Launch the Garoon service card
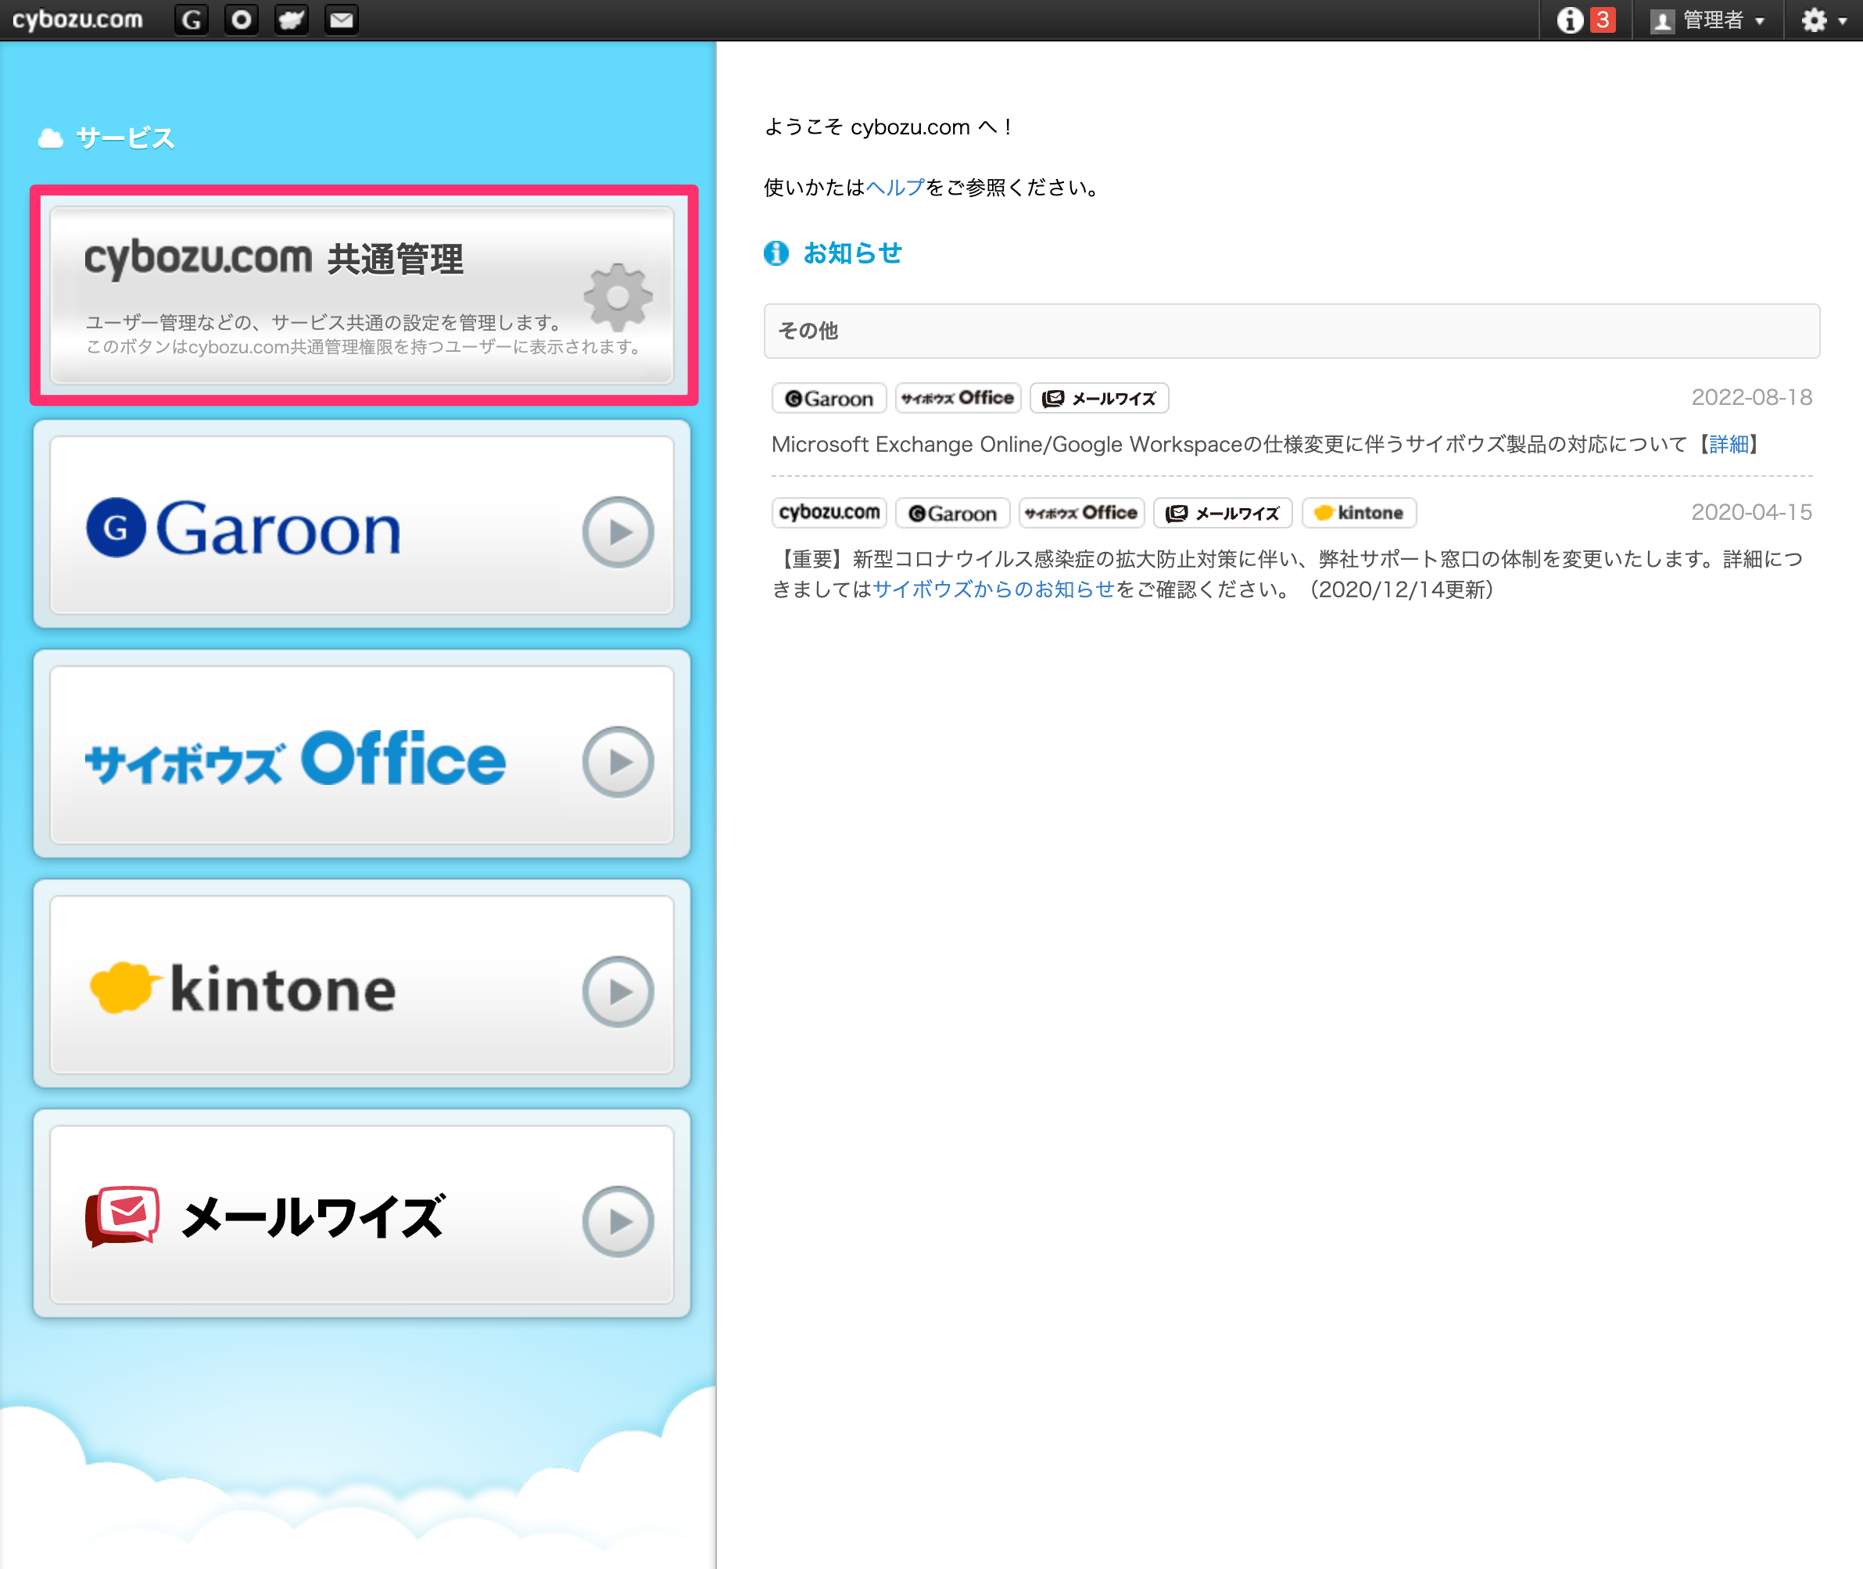 point(362,525)
